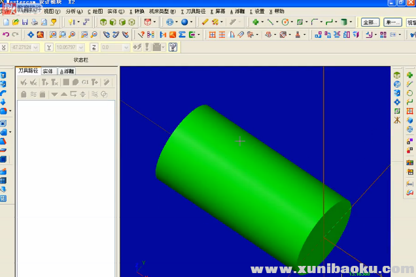
Task: Open the 分析 (Analyze) menu
Action: point(74,11)
